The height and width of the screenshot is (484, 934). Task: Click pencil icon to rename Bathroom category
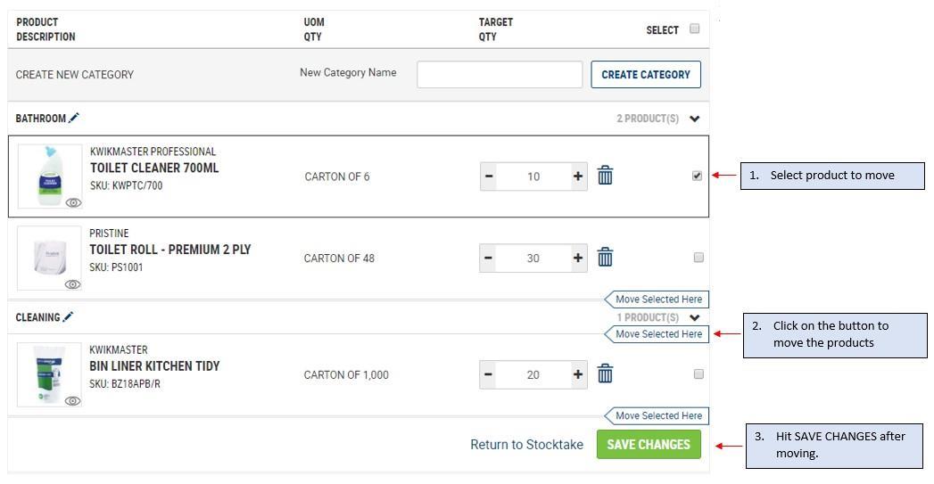click(74, 118)
